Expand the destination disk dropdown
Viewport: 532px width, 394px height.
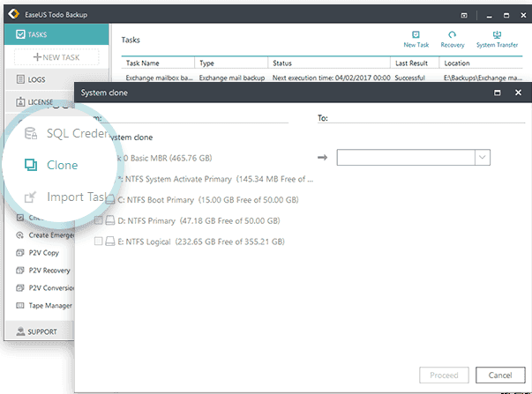pos(483,157)
